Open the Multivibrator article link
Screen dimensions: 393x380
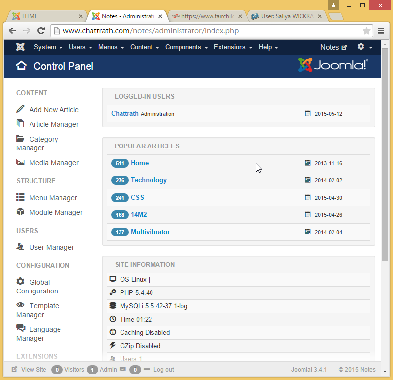coord(150,232)
